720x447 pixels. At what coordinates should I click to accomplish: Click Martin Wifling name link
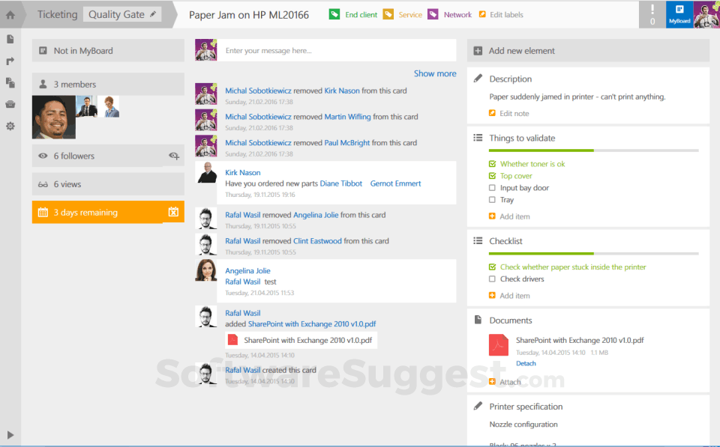point(347,117)
